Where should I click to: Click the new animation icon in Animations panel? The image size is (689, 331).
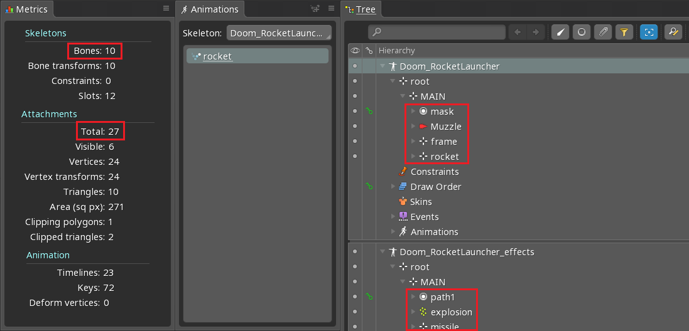tap(315, 9)
